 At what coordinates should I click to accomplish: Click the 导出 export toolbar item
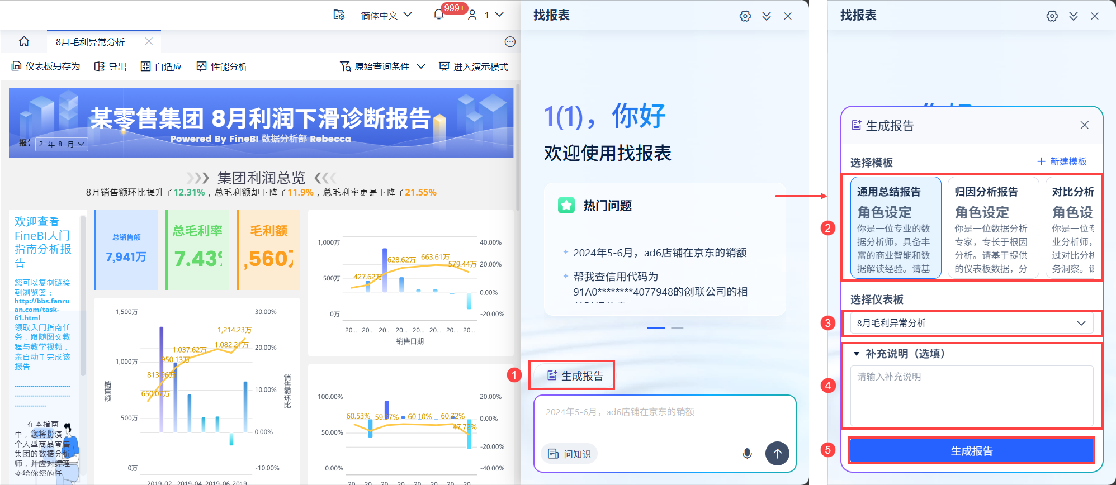click(x=110, y=66)
